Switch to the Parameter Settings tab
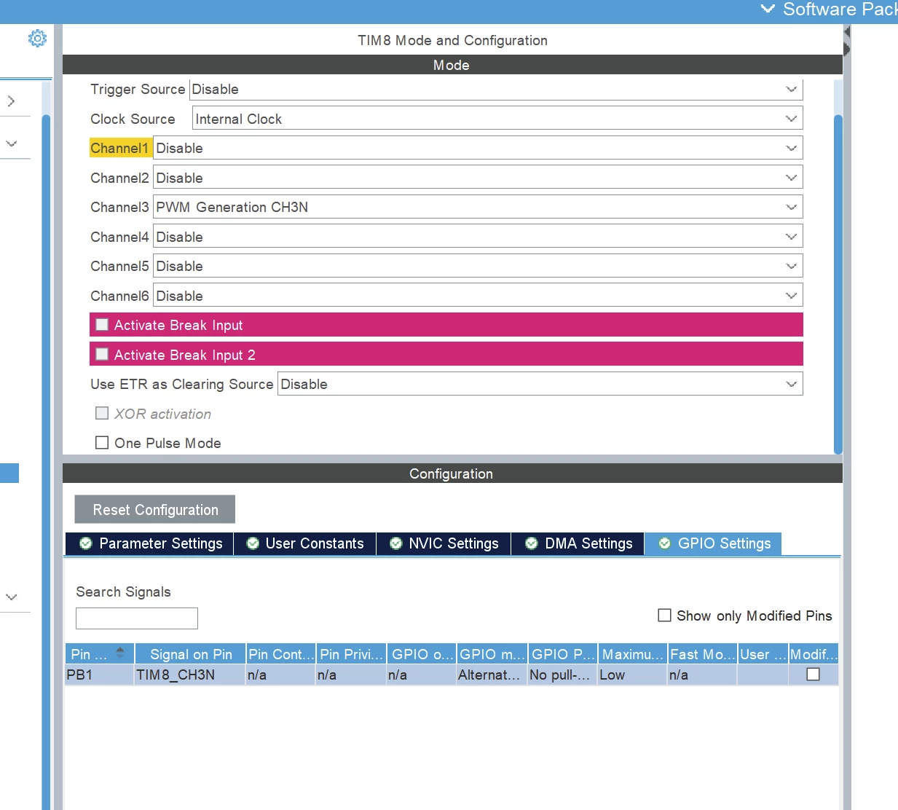This screenshot has height=810, width=898. 150,543
